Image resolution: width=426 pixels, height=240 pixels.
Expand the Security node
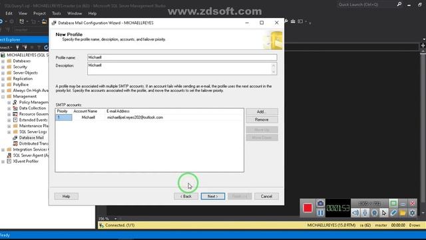3,67
